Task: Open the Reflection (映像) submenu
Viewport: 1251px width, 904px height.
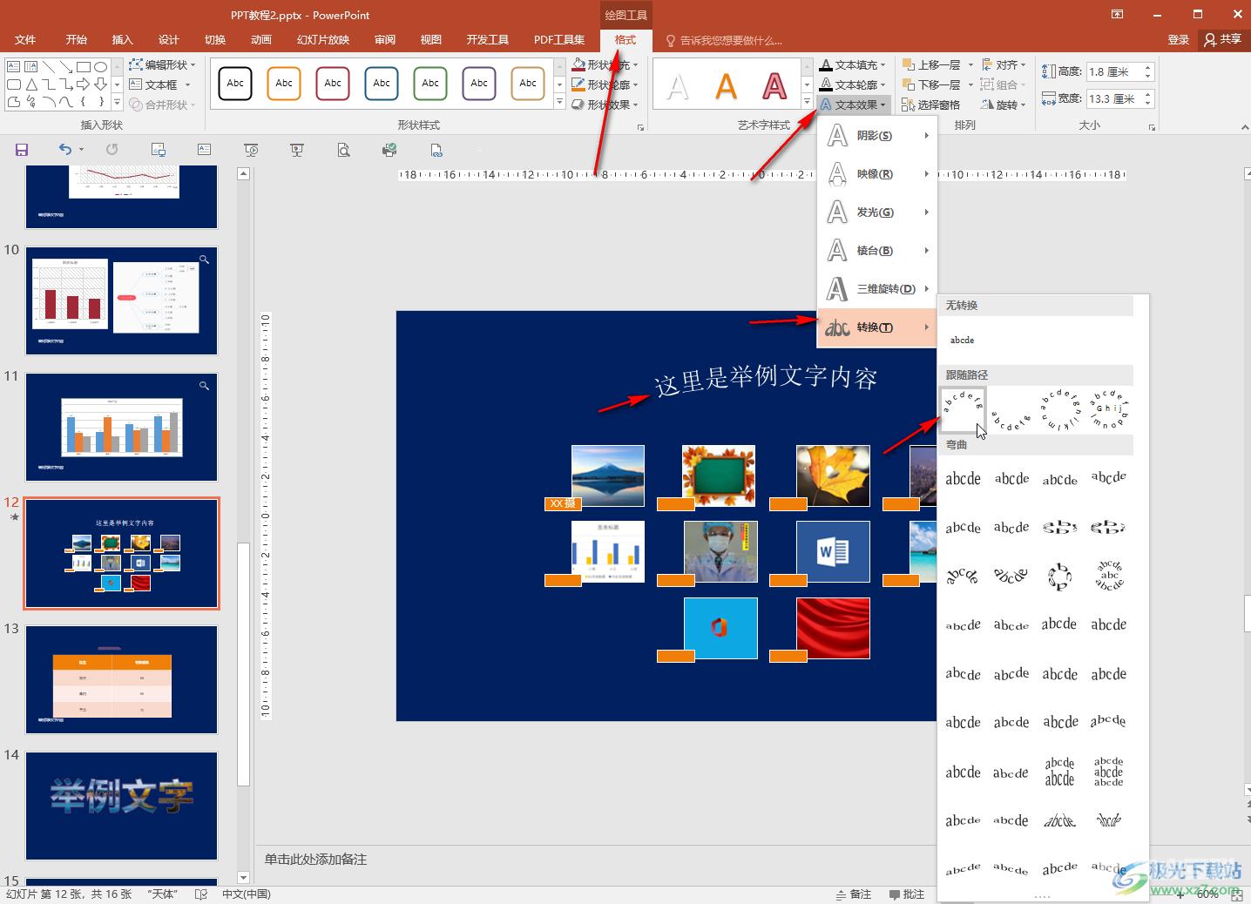Action: [877, 174]
